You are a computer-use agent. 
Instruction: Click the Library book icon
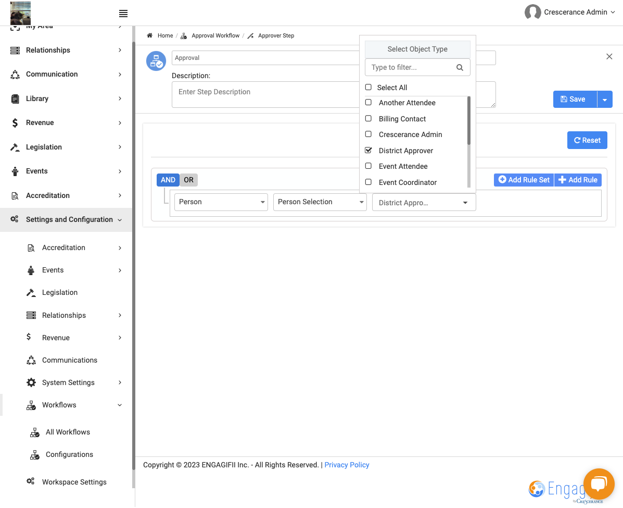[x=15, y=98]
